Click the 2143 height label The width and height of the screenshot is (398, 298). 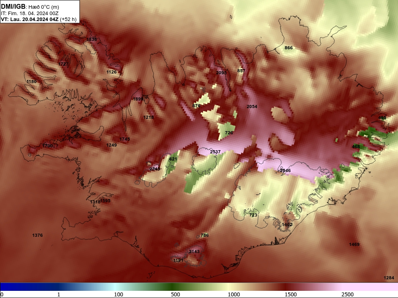pyautogui.click(x=194, y=252)
